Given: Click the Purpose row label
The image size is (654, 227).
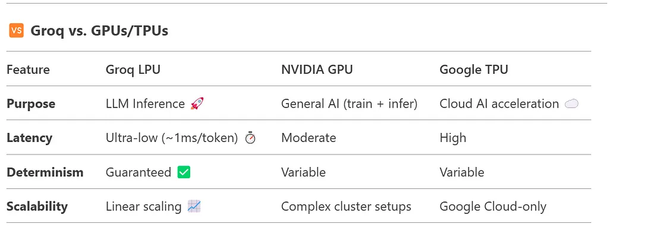Looking at the screenshot, I should [31, 104].
